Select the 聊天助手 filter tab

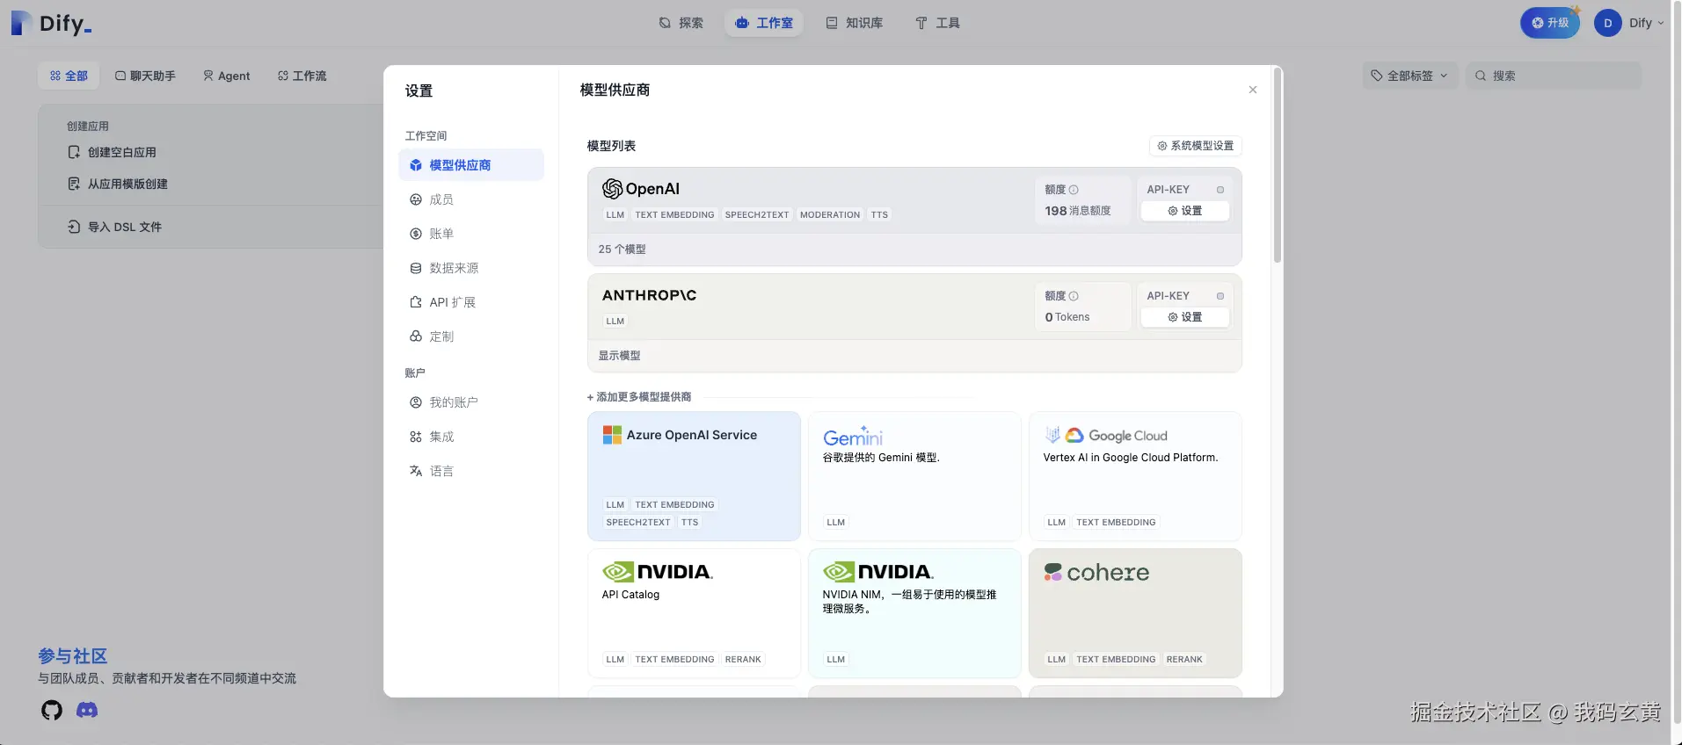coord(145,76)
